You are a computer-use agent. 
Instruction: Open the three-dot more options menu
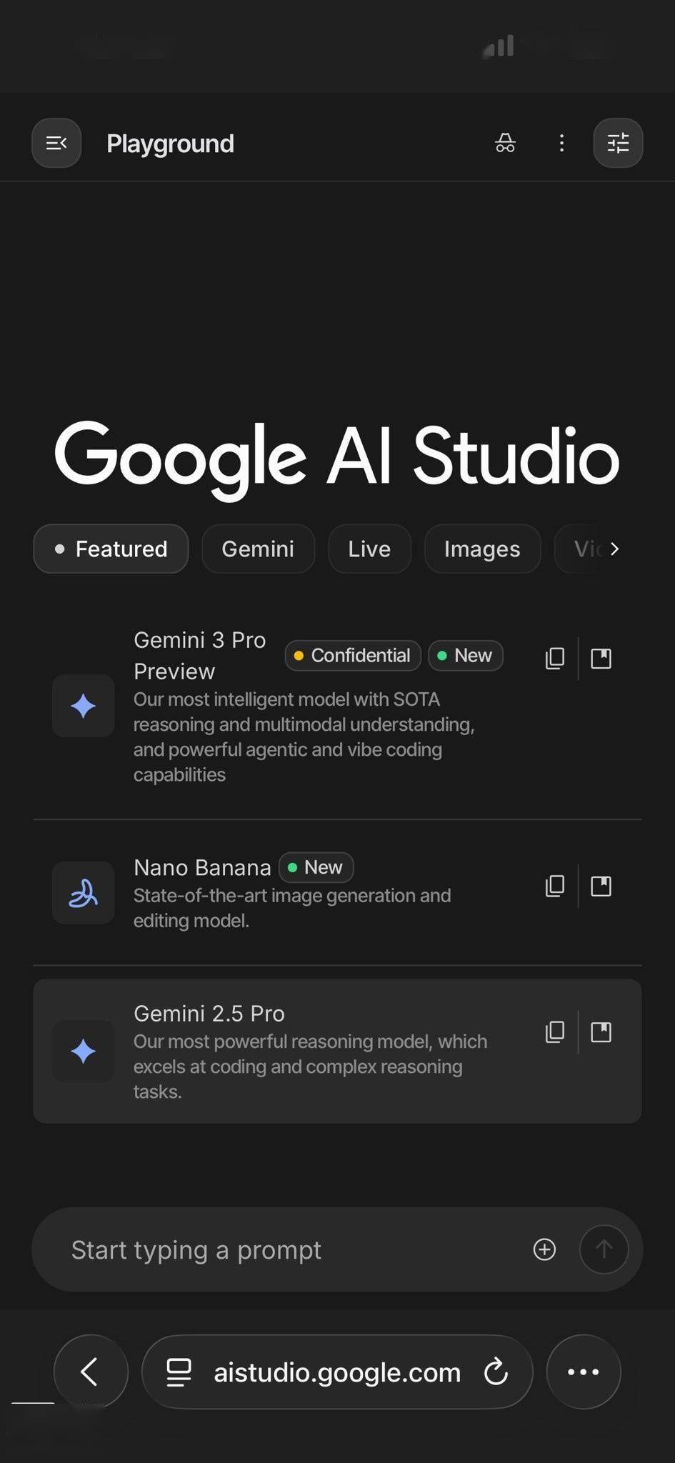pyautogui.click(x=562, y=143)
